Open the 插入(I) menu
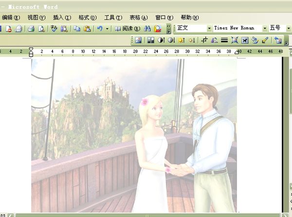This screenshot has height=217, width=292. [62, 18]
